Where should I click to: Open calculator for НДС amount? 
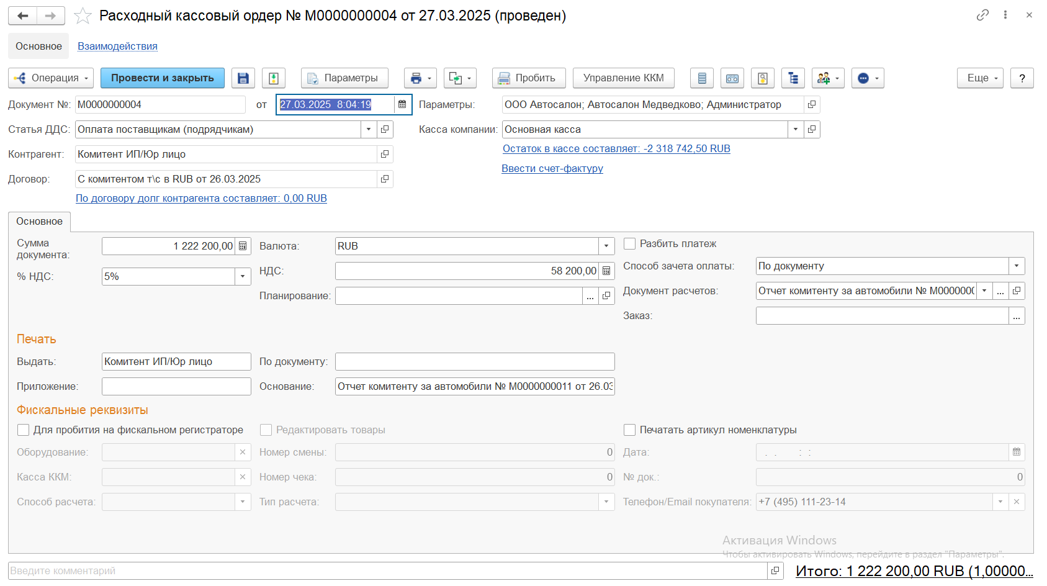606,271
